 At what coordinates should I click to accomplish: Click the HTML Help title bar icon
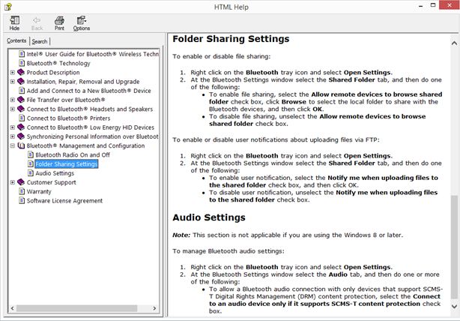tap(8, 7)
